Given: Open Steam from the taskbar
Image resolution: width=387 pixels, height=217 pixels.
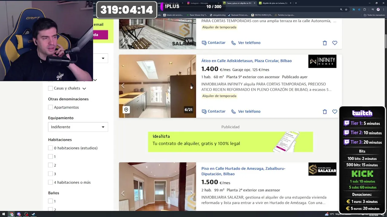Looking at the screenshot, I should [33, 214].
